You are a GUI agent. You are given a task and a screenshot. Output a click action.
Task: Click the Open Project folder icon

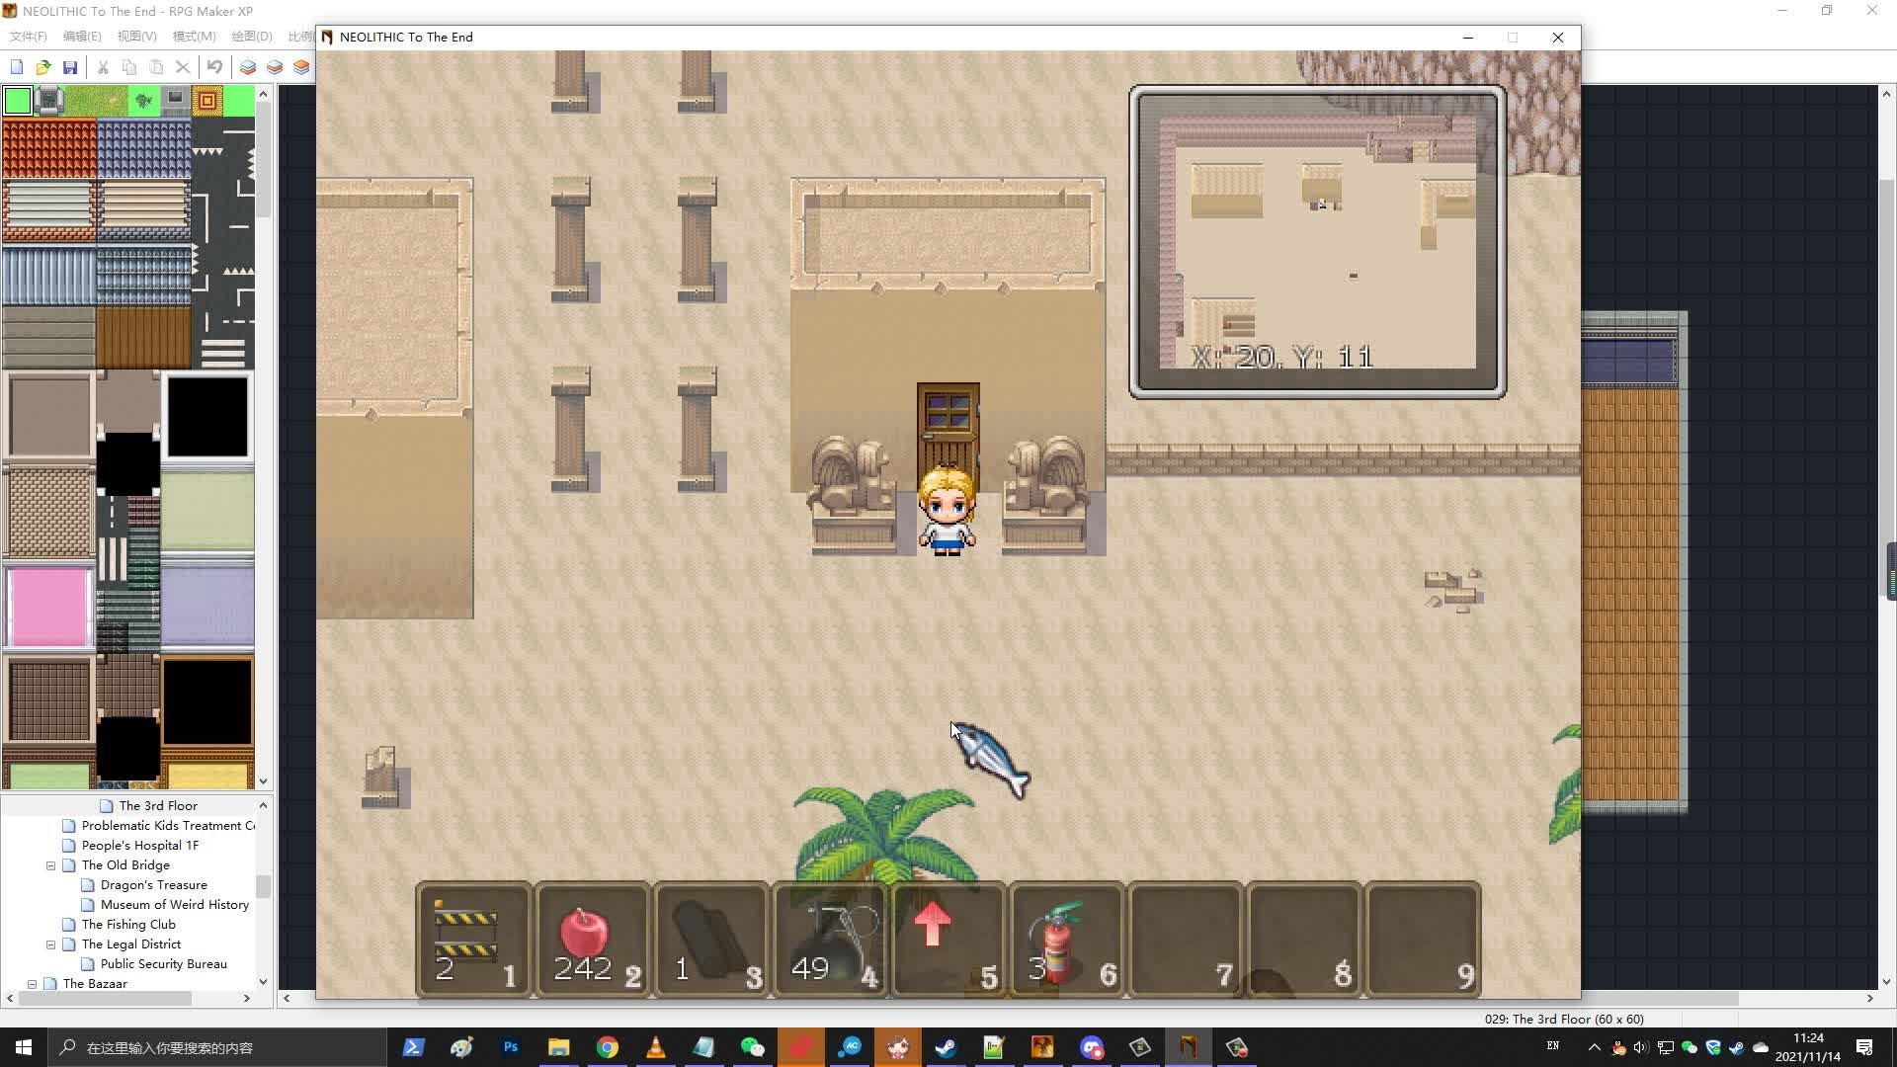point(42,67)
